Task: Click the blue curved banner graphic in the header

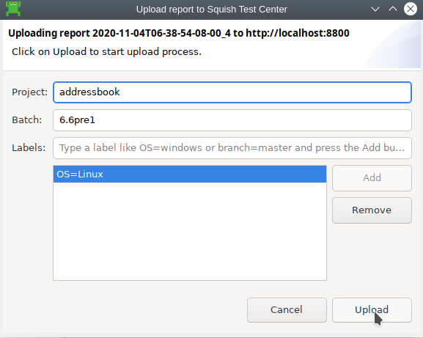Action: click(394, 45)
